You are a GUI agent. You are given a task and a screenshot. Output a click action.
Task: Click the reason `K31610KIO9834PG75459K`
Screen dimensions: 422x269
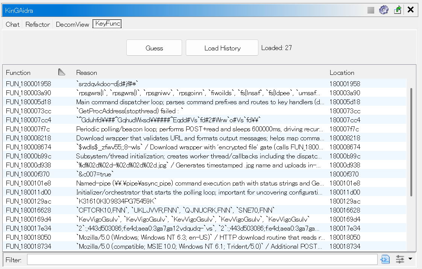pyautogui.click(x=116, y=201)
